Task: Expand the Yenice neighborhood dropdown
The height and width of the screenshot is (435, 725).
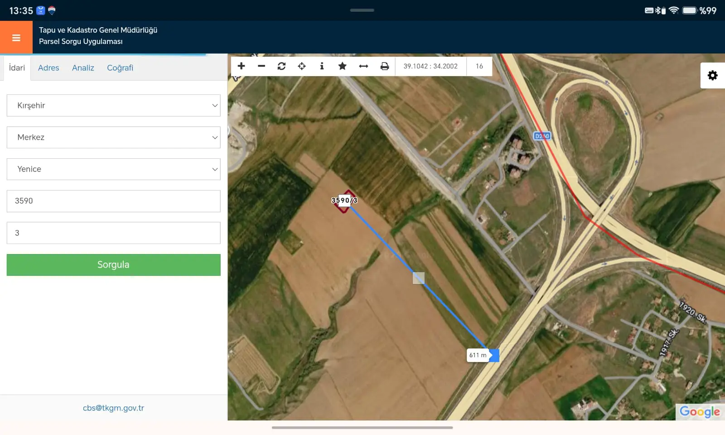Action: click(x=113, y=169)
